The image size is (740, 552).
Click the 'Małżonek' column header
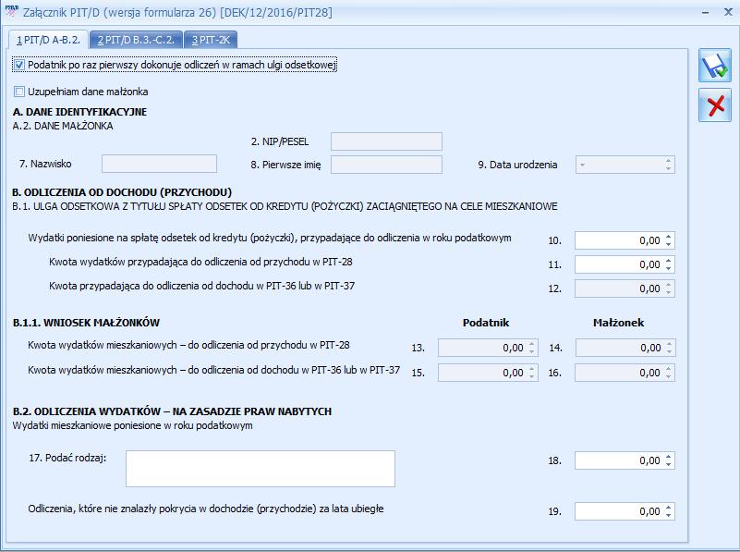click(618, 323)
